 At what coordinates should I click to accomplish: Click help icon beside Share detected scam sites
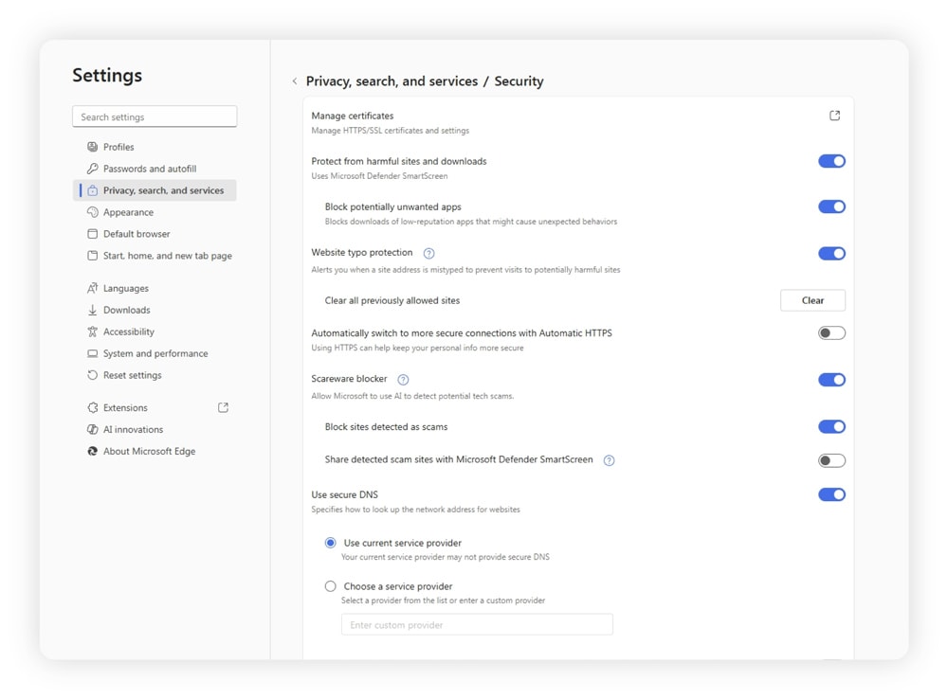coord(610,460)
